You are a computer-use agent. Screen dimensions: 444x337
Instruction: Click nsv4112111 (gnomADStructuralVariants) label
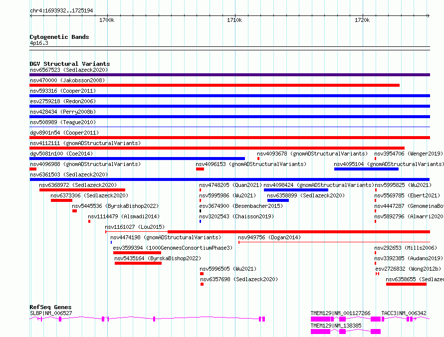pyautogui.click(x=85, y=143)
